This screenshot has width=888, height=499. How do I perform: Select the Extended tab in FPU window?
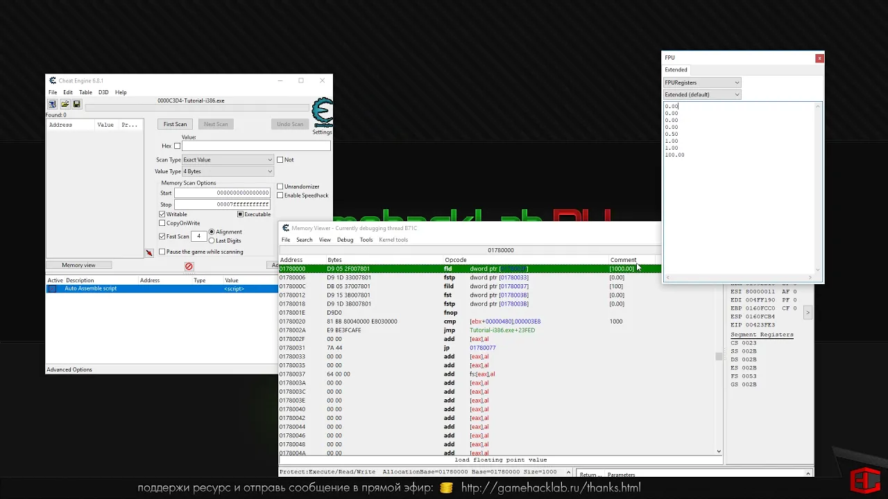[x=676, y=69]
